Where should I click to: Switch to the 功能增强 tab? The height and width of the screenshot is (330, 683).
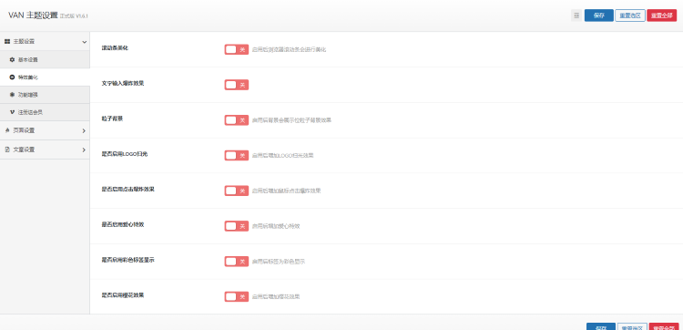point(45,95)
